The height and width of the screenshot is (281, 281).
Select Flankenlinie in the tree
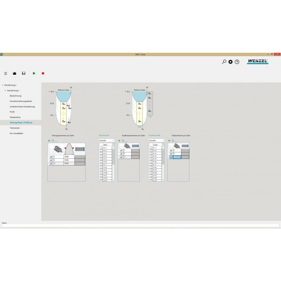pos(15,117)
